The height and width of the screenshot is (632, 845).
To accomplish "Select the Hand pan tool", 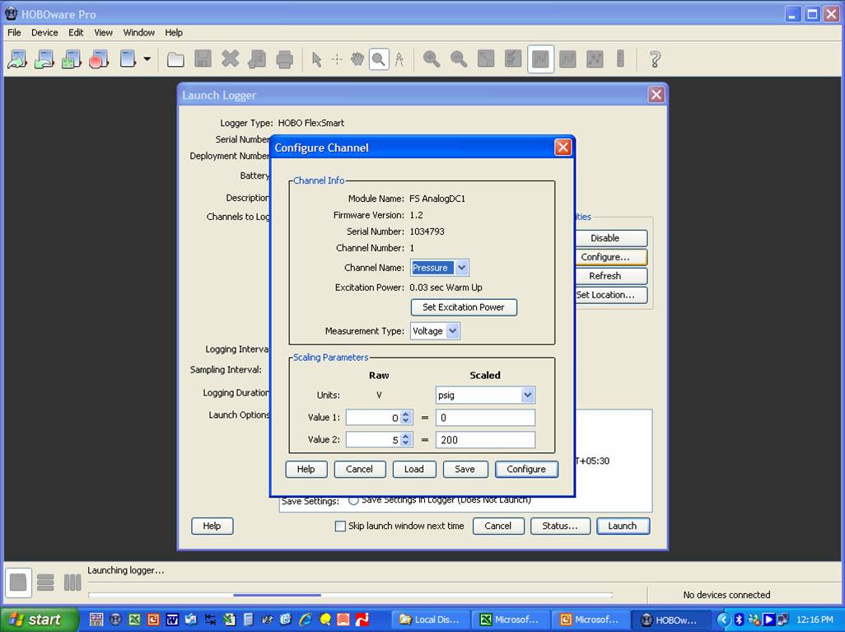I will 357,59.
